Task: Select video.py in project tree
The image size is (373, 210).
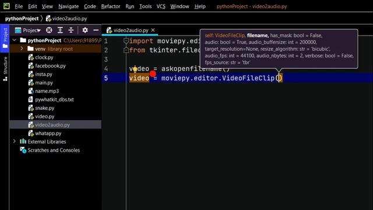Action: pos(44,117)
